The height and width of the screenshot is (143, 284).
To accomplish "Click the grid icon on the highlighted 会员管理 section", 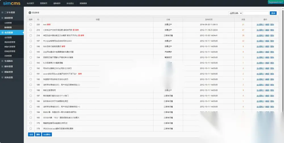I will 2,33.
